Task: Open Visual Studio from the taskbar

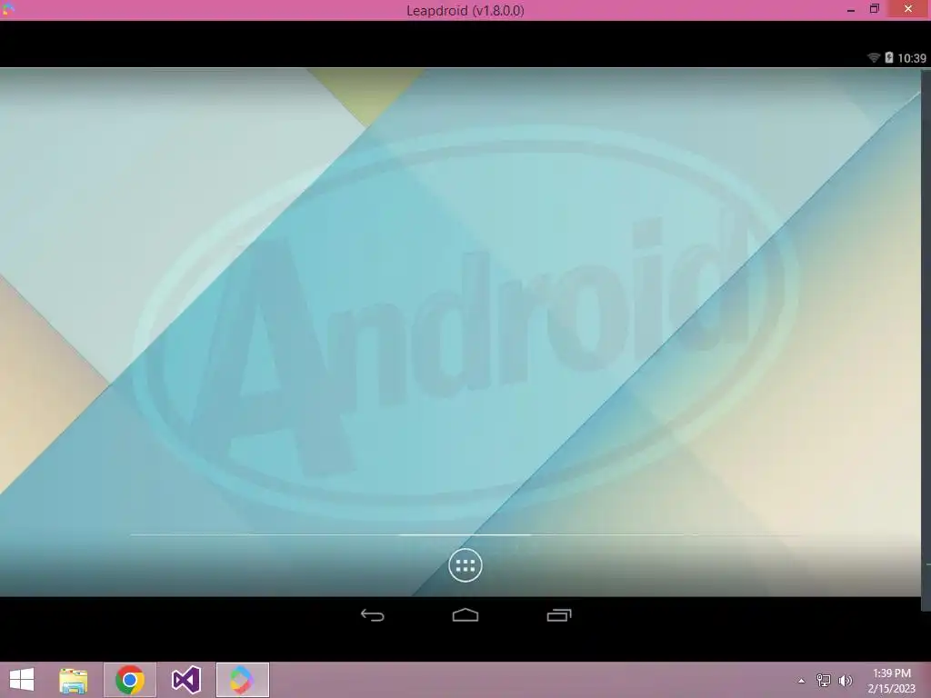Action: [x=185, y=680]
